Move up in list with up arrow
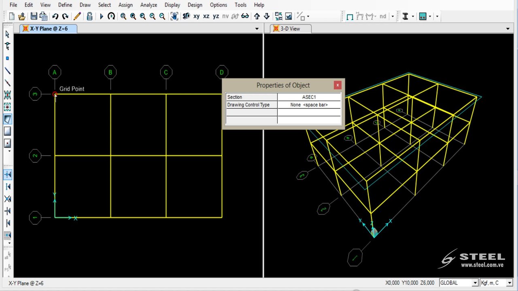 point(257,17)
